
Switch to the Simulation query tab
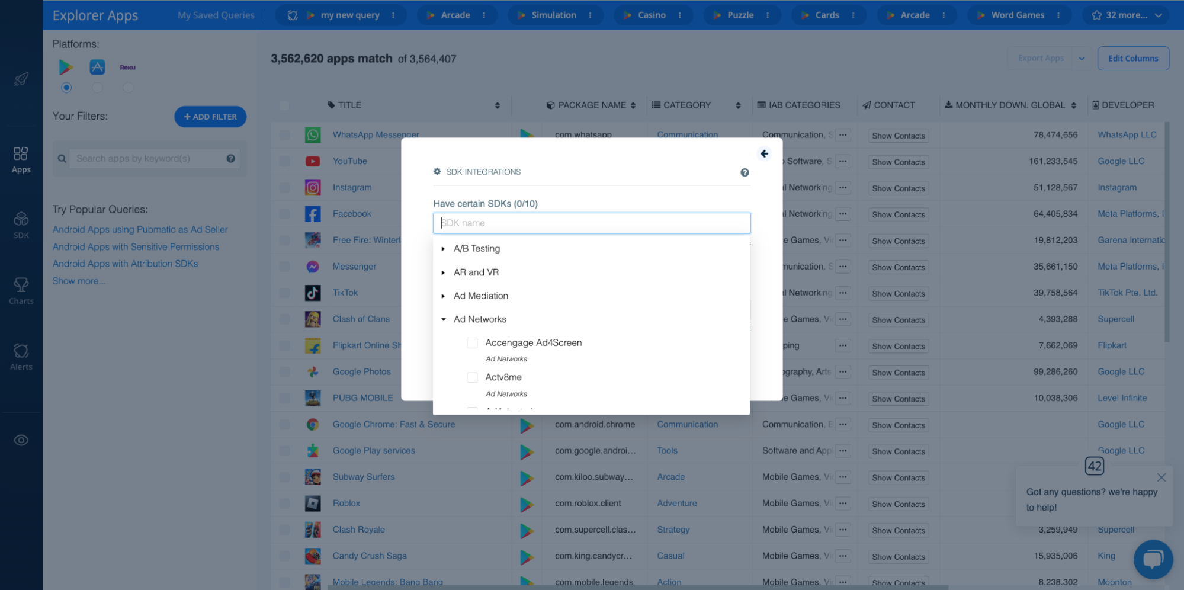coord(554,15)
